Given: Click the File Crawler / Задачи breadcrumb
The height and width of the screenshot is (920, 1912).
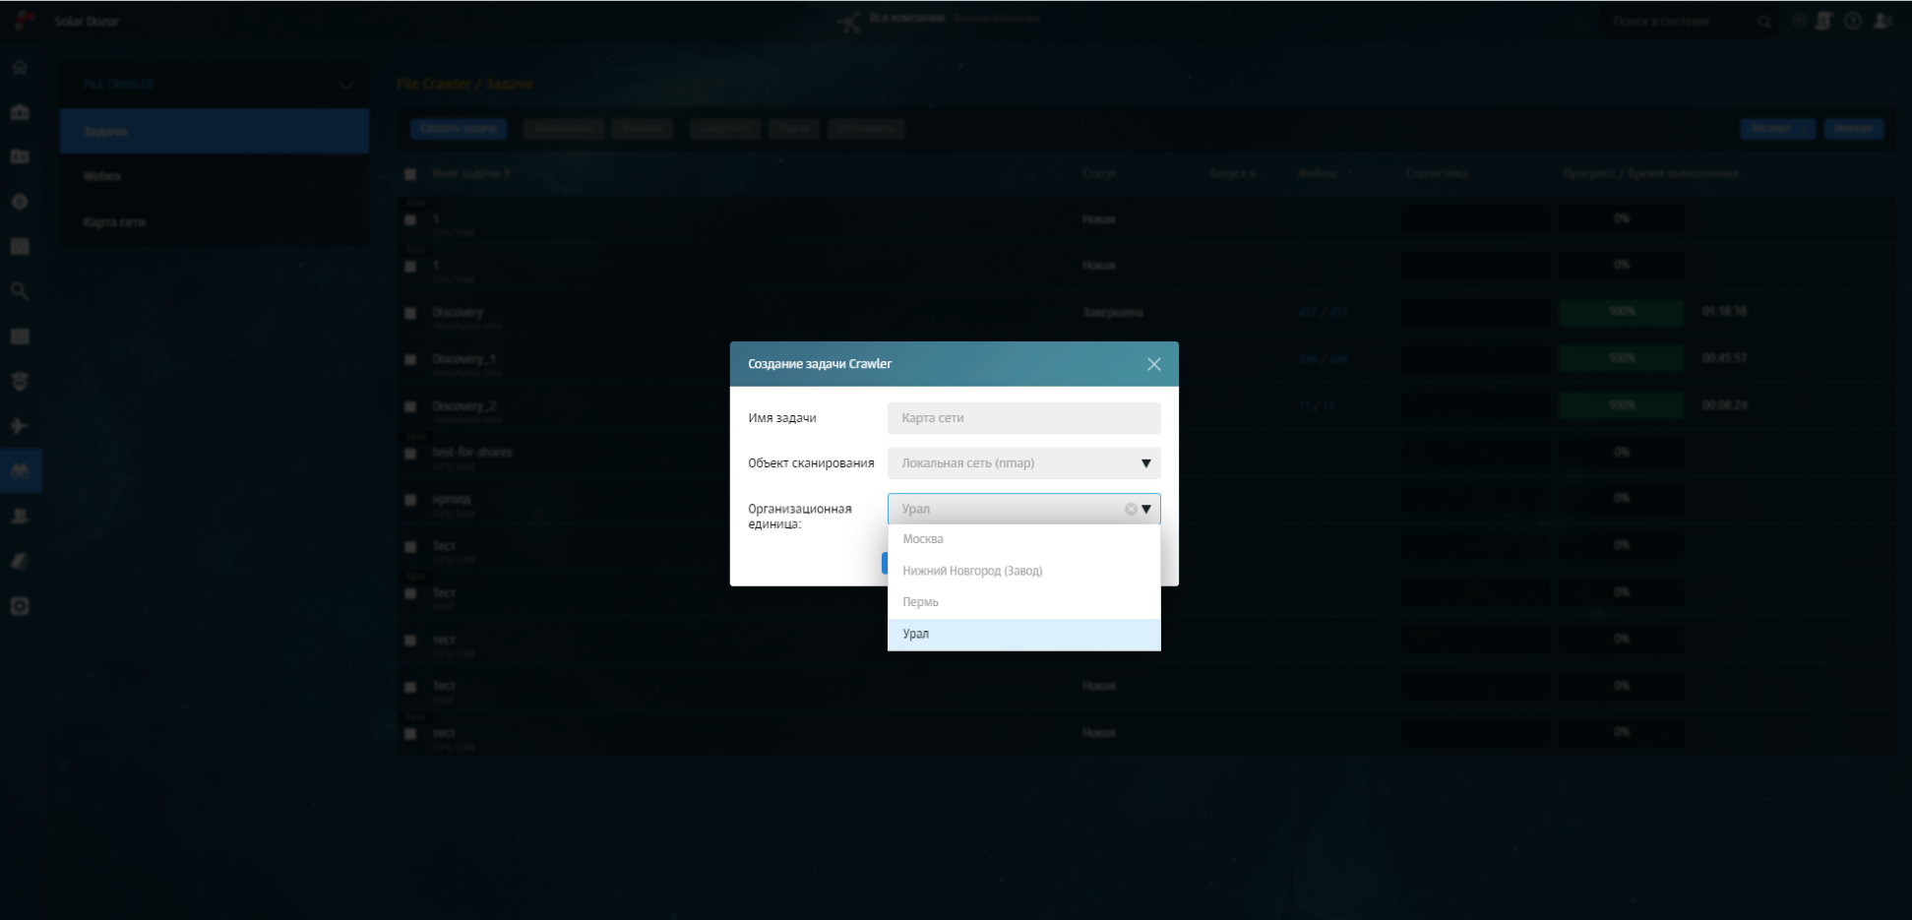Looking at the screenshot, I should tap(464, 85).
